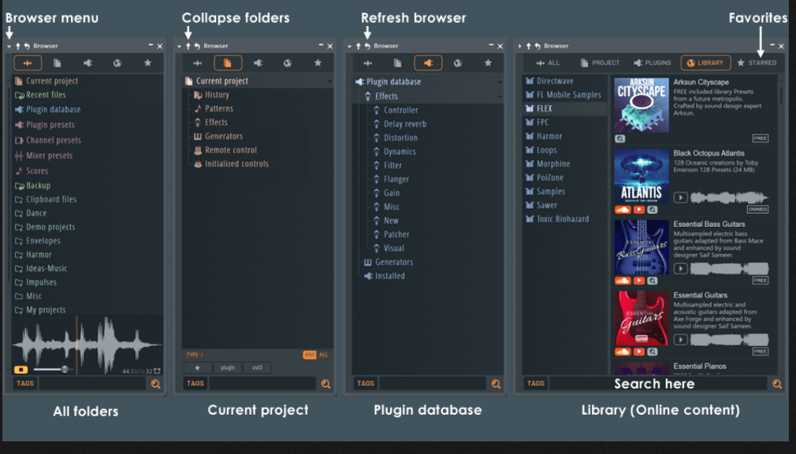Open History under Current project

[x=212, y=95]
